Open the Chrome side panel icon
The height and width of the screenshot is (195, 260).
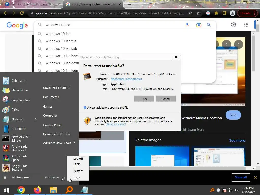coord(224,13)
